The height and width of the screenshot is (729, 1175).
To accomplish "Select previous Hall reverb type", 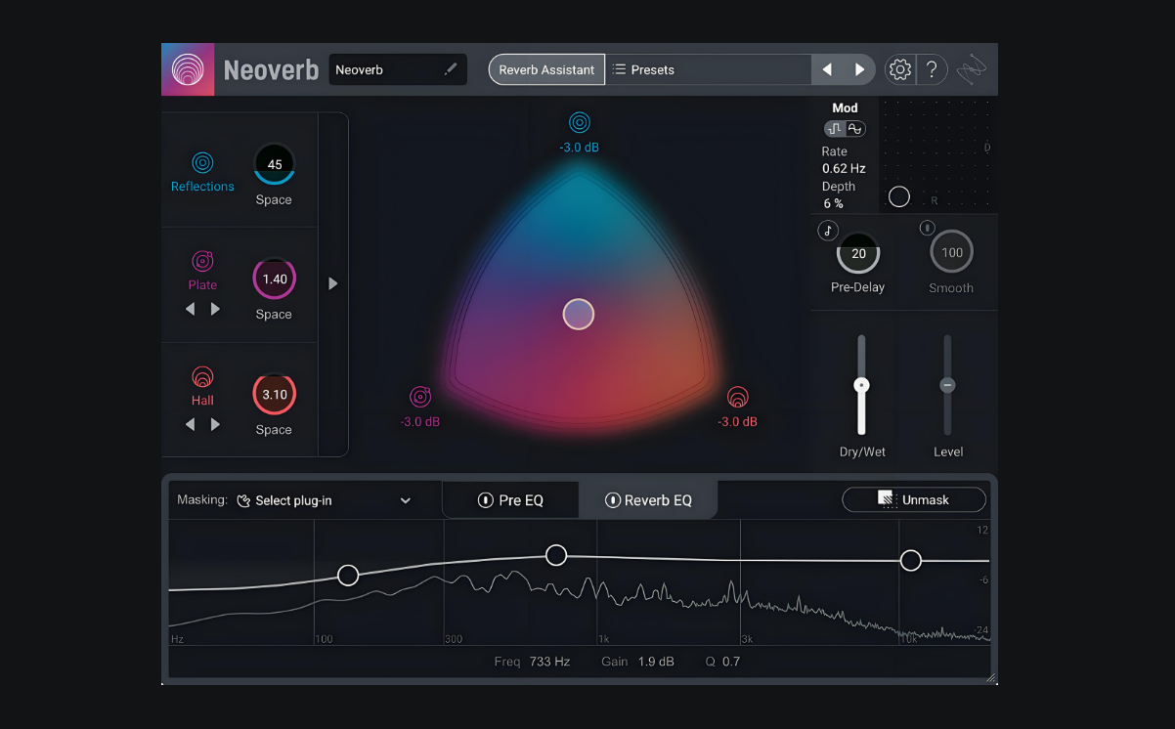I will pyautogui.click(x=191, y=424).
